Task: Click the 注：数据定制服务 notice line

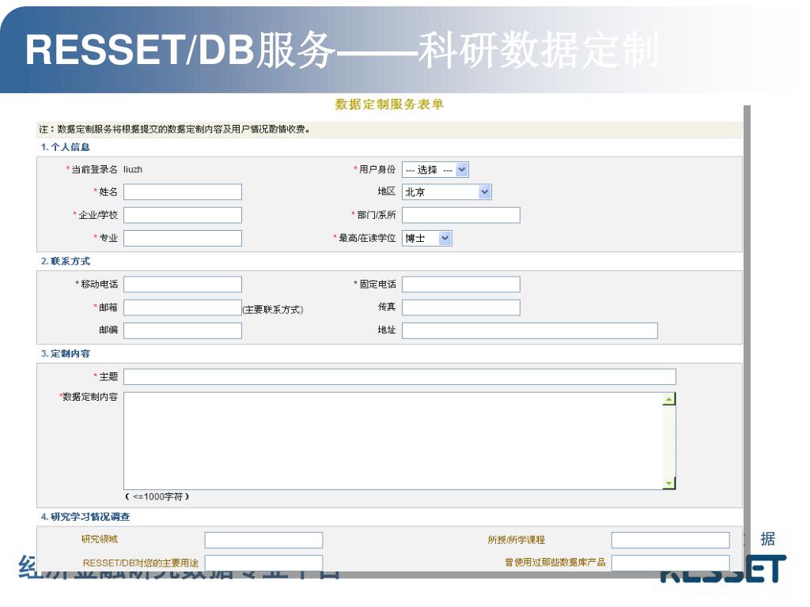Action: [x=175, y=129]
